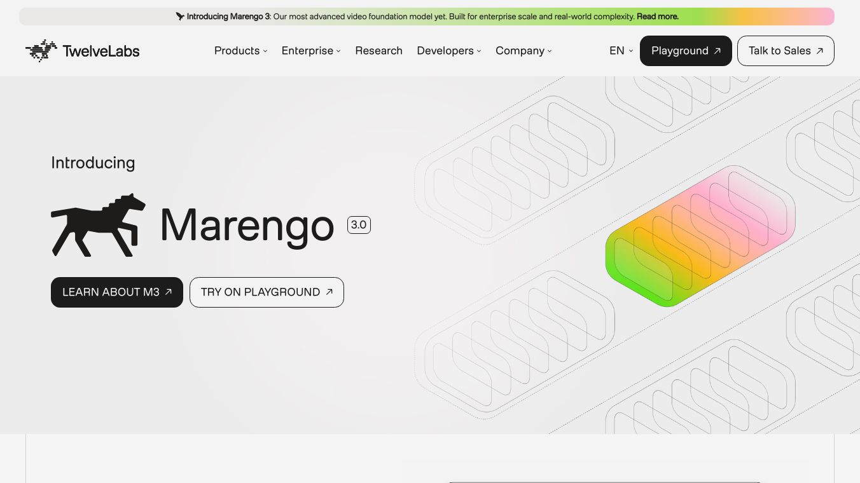The width and height of the screenshot is (860, 483).
Task: Click the 'Introducing Marengo 3' banner text
Action: click(229, 17)
